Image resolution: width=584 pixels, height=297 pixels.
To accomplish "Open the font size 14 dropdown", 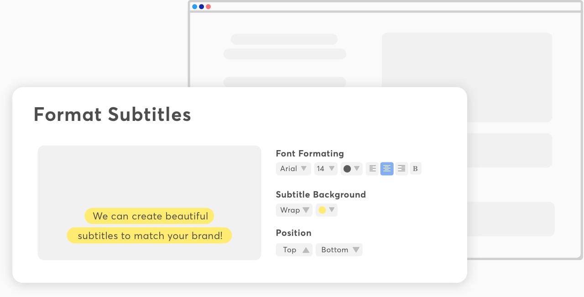I will point(325,169).
